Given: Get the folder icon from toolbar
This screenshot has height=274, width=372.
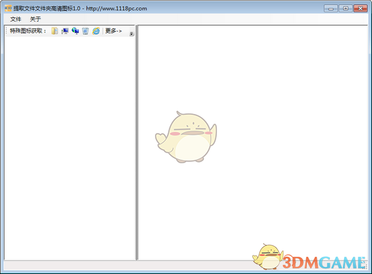Looking at the screenshot, I should click(55, 31).
